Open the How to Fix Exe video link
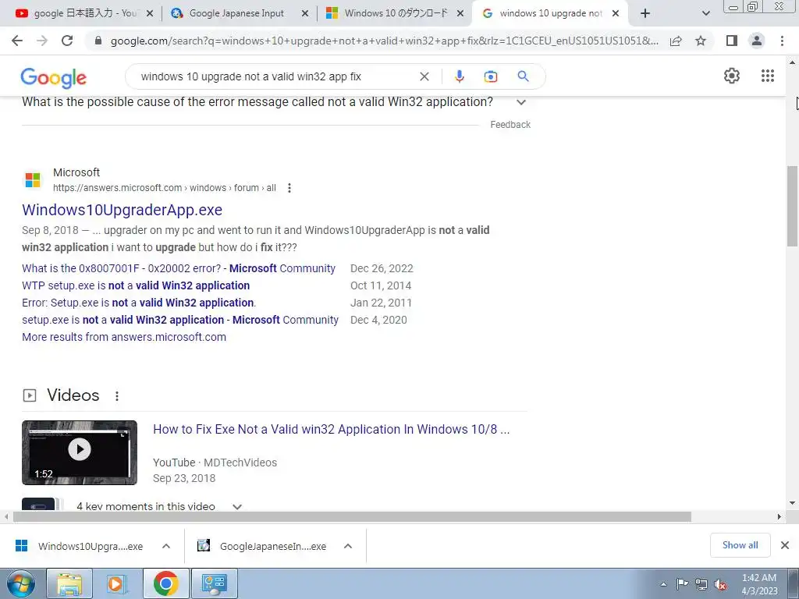The image size is (799, 599). point(331,430)
